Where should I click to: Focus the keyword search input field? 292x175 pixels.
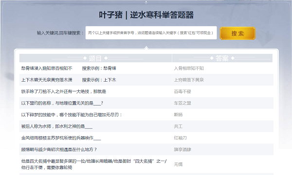(x=151, y=33)
